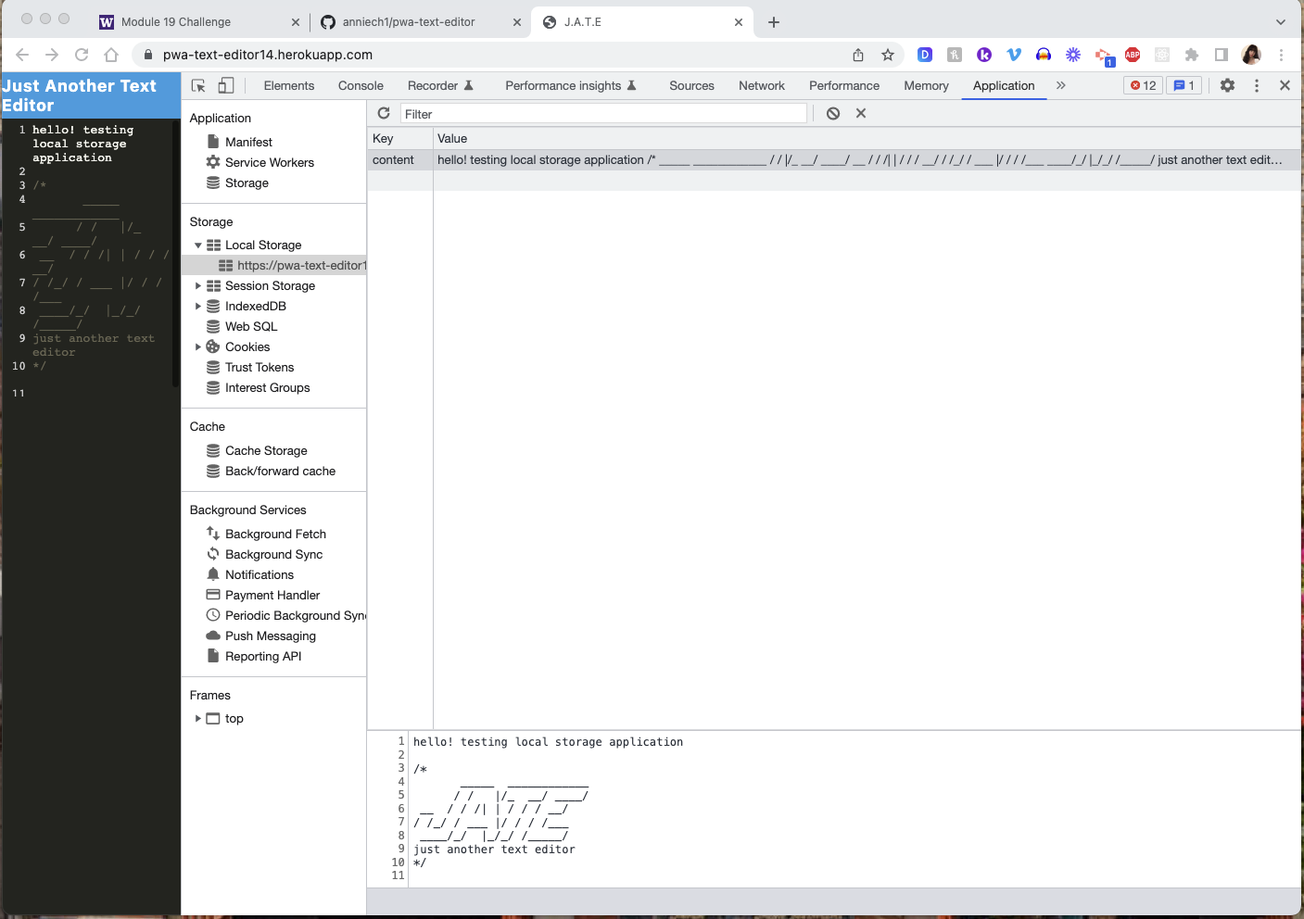Delete the filter with the X icon

click(x=860, y=113)
